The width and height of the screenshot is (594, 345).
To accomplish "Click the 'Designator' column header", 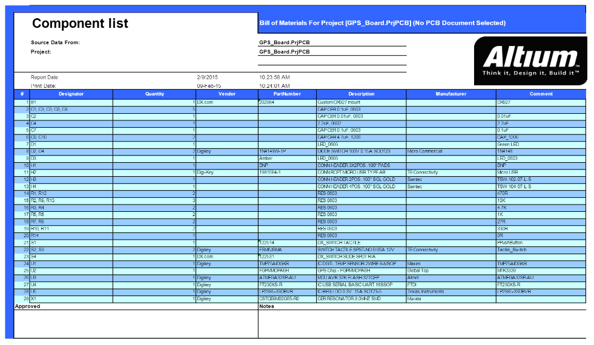I will [71, 94].
